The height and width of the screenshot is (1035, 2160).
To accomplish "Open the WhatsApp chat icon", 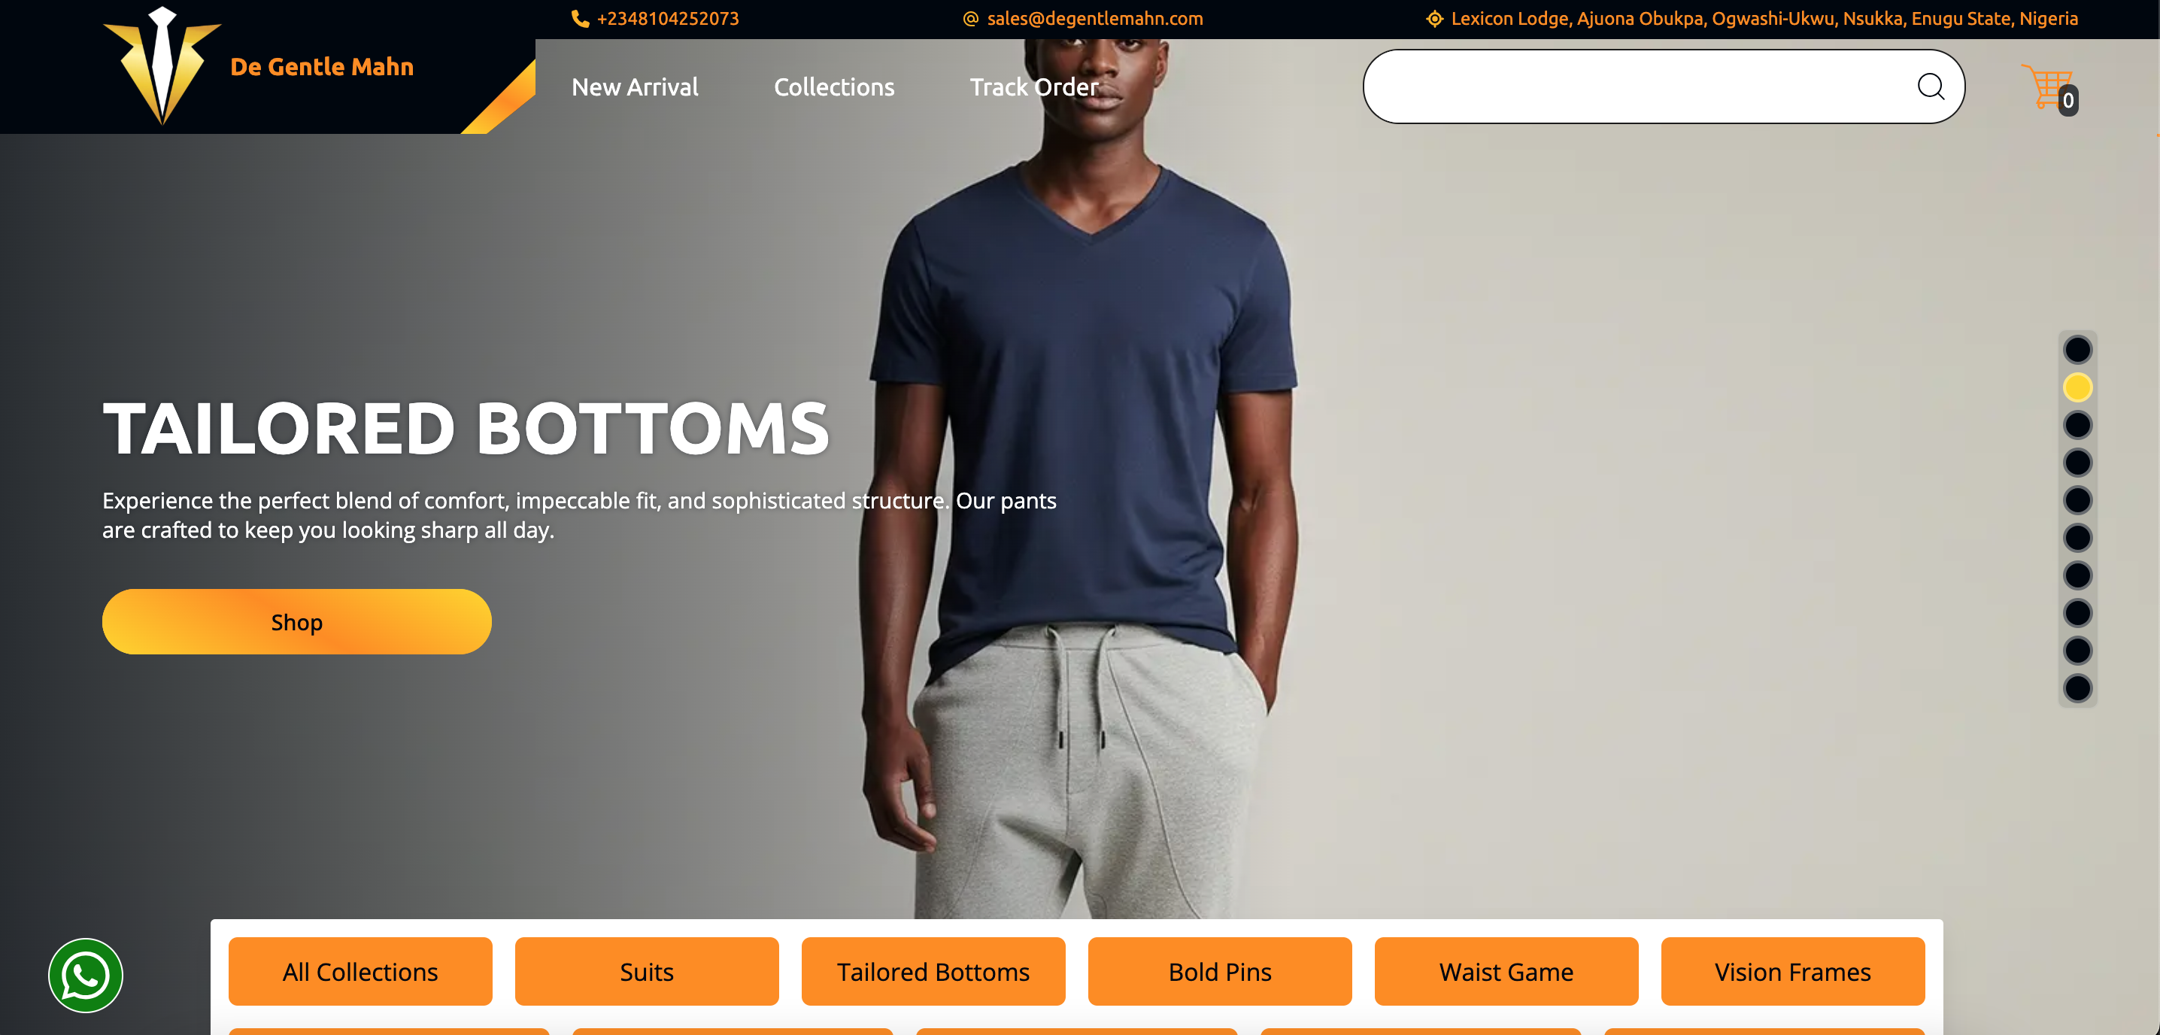I will [x=86, y=975].
